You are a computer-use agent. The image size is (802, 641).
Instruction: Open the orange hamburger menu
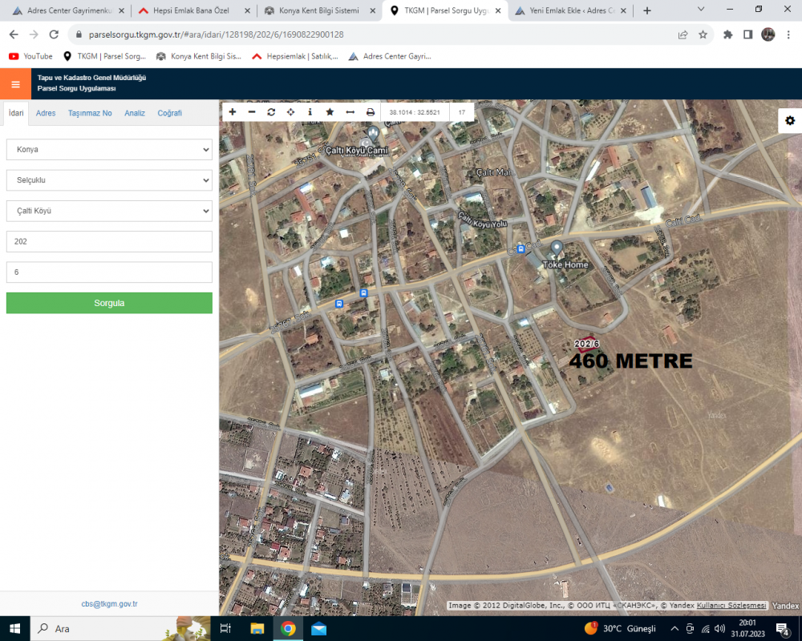tap(15, 84)
